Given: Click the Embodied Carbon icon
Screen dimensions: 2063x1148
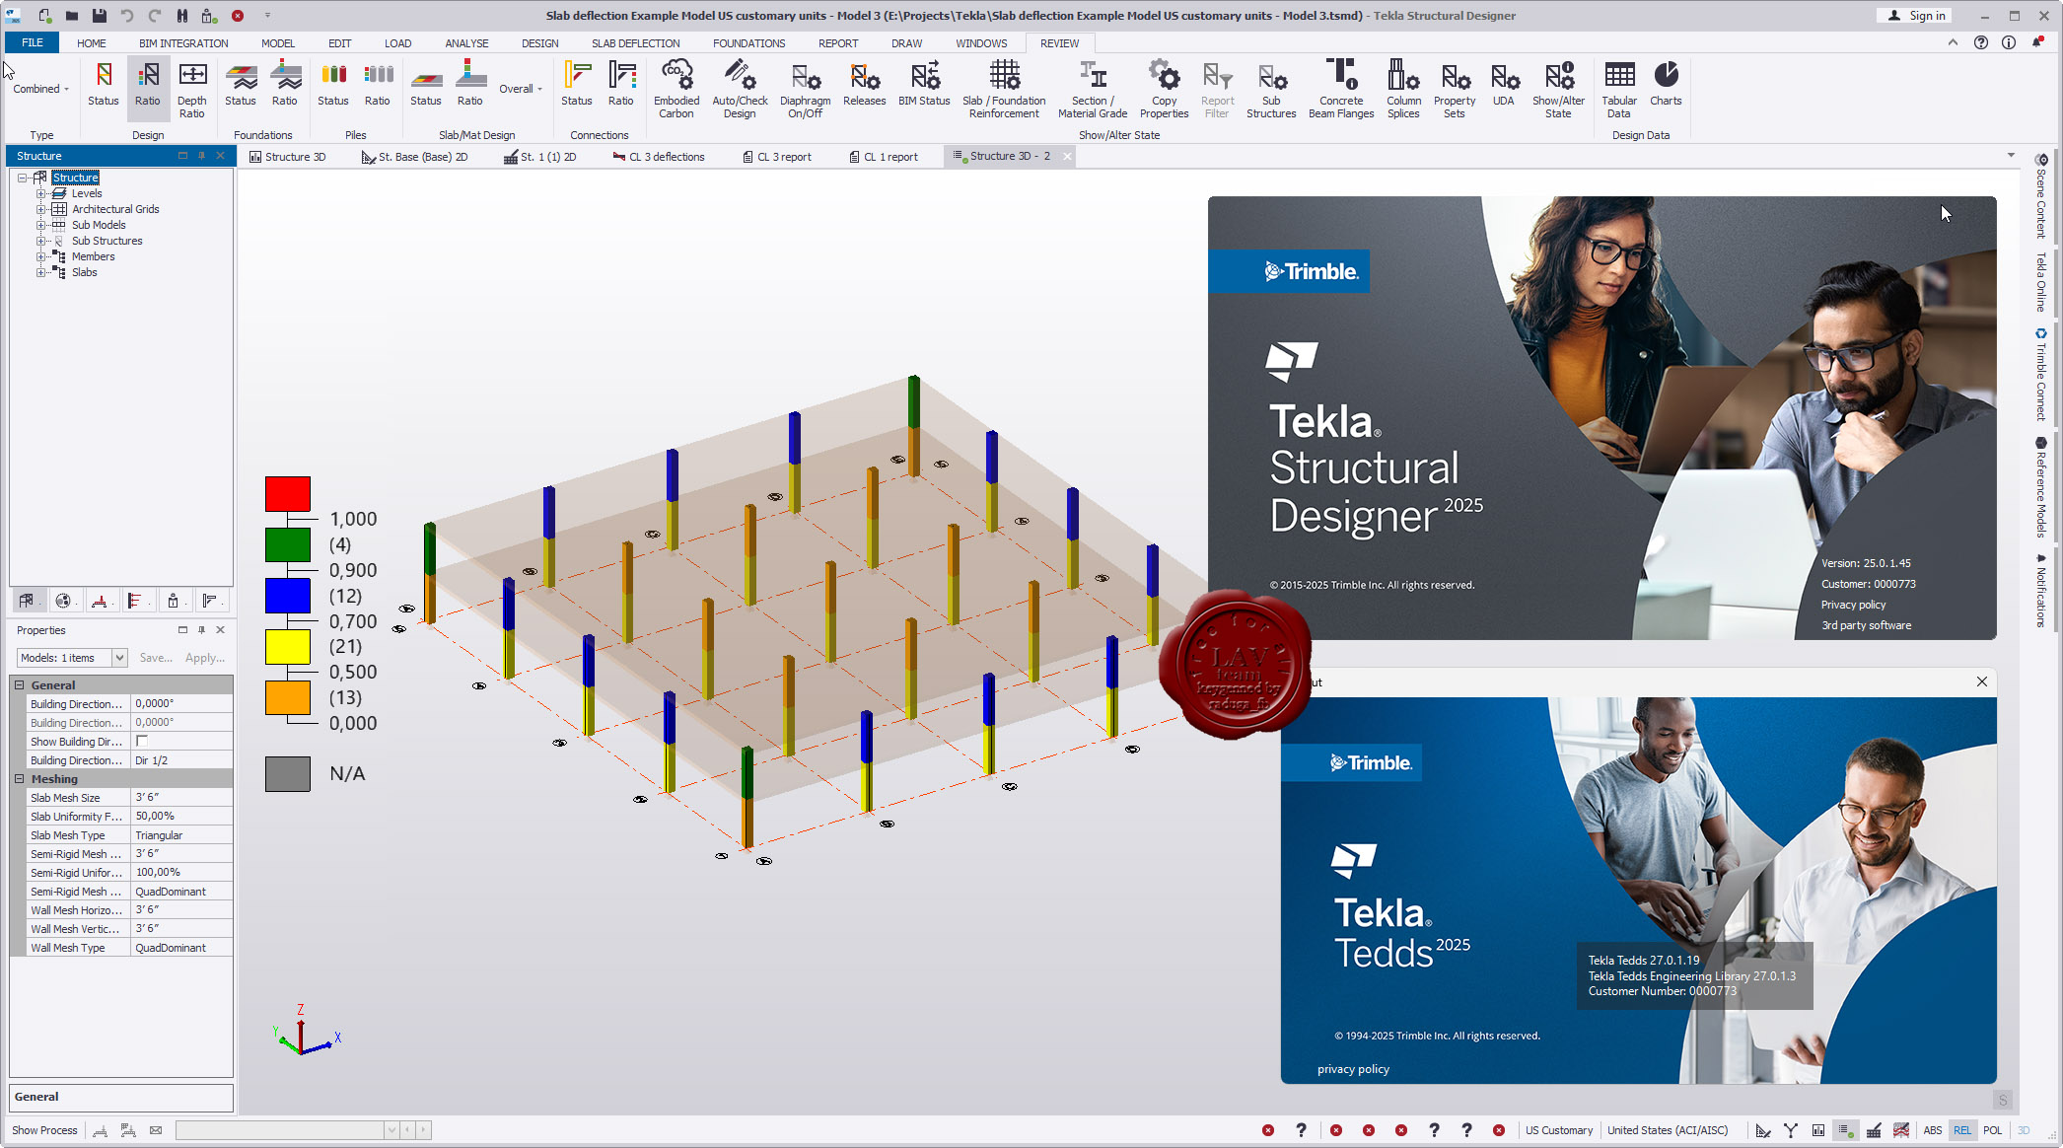Looking at the screenshot, I should pyautogui.click(x=676, y=89).
